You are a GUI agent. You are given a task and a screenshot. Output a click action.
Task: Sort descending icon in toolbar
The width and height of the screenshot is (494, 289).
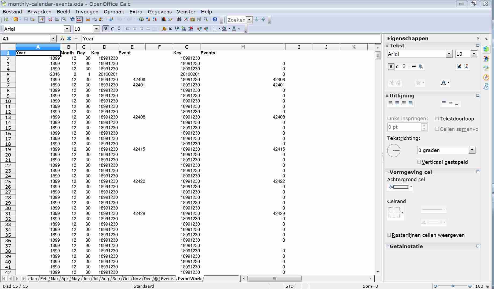[x=155, y=20]
